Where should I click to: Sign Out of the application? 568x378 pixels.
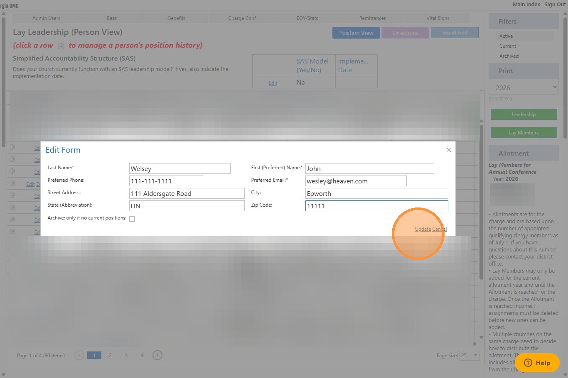tap(555, 4)
